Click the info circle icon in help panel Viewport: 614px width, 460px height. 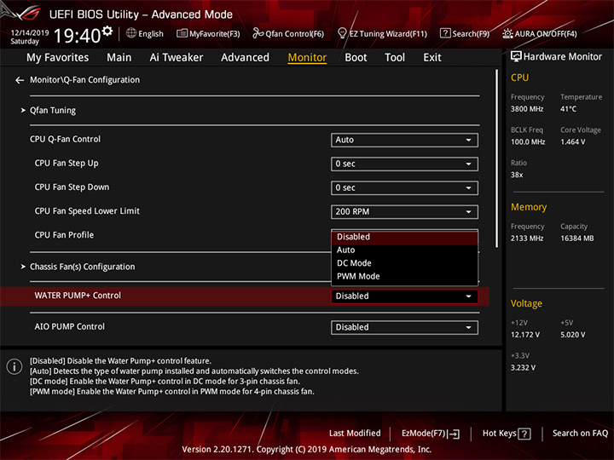coord(14,367)
